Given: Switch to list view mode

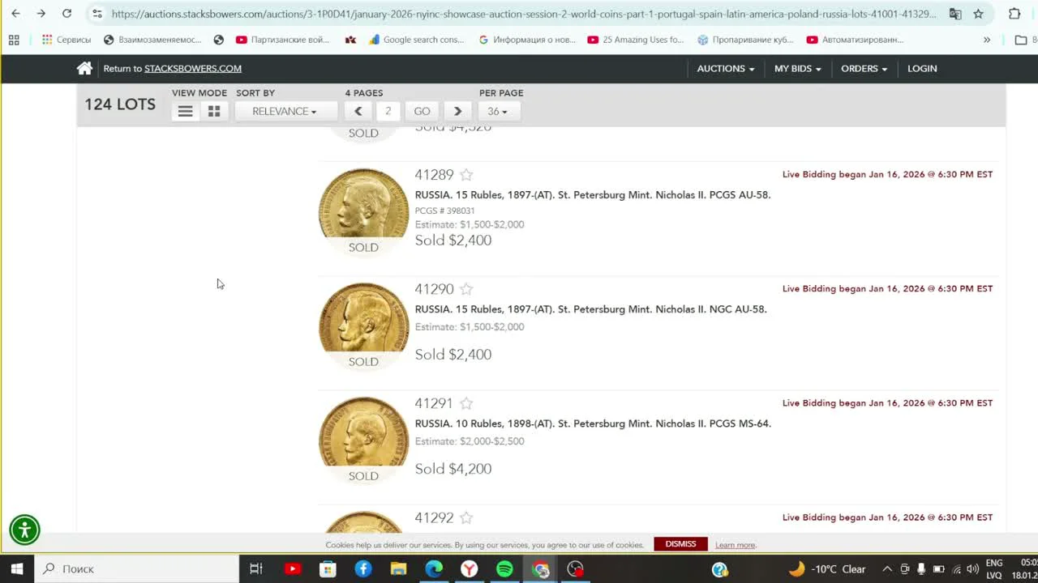Looking at the screenshot, I should [x=185, y=111].
